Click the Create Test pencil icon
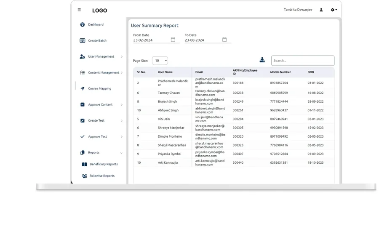Viewport: 379px width, 234px height. coord(83,120)
